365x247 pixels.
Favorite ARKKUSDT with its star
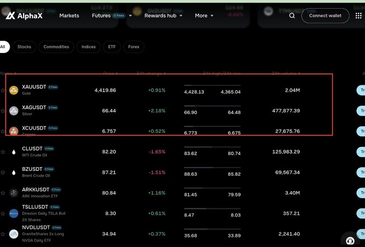[x=3, y=193]
